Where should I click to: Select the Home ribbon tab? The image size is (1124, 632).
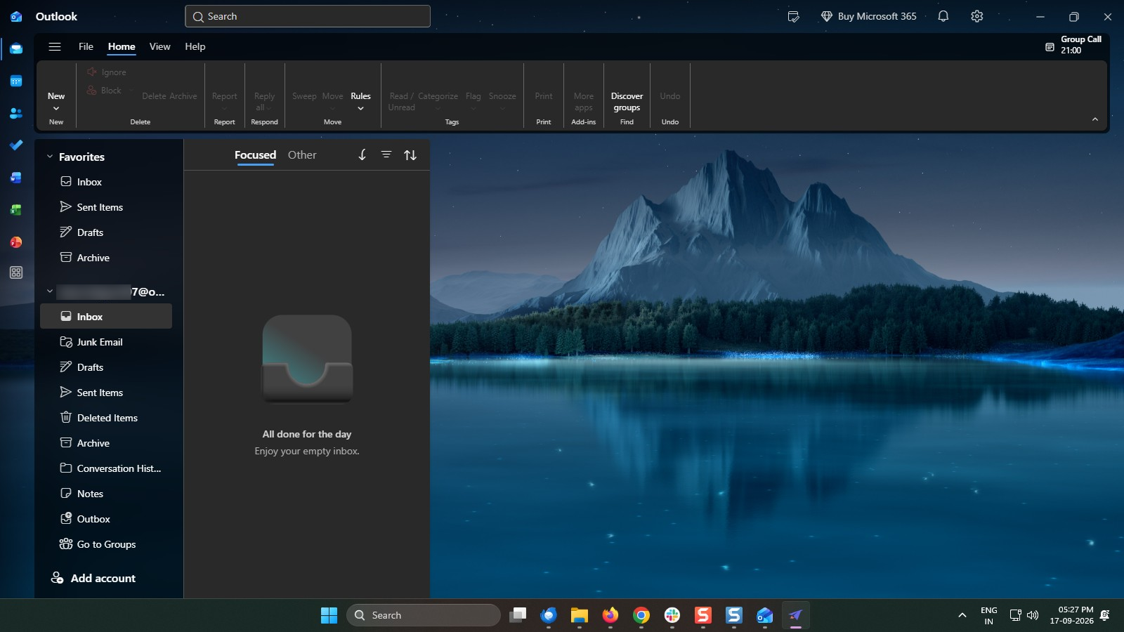tap(122, 46)
